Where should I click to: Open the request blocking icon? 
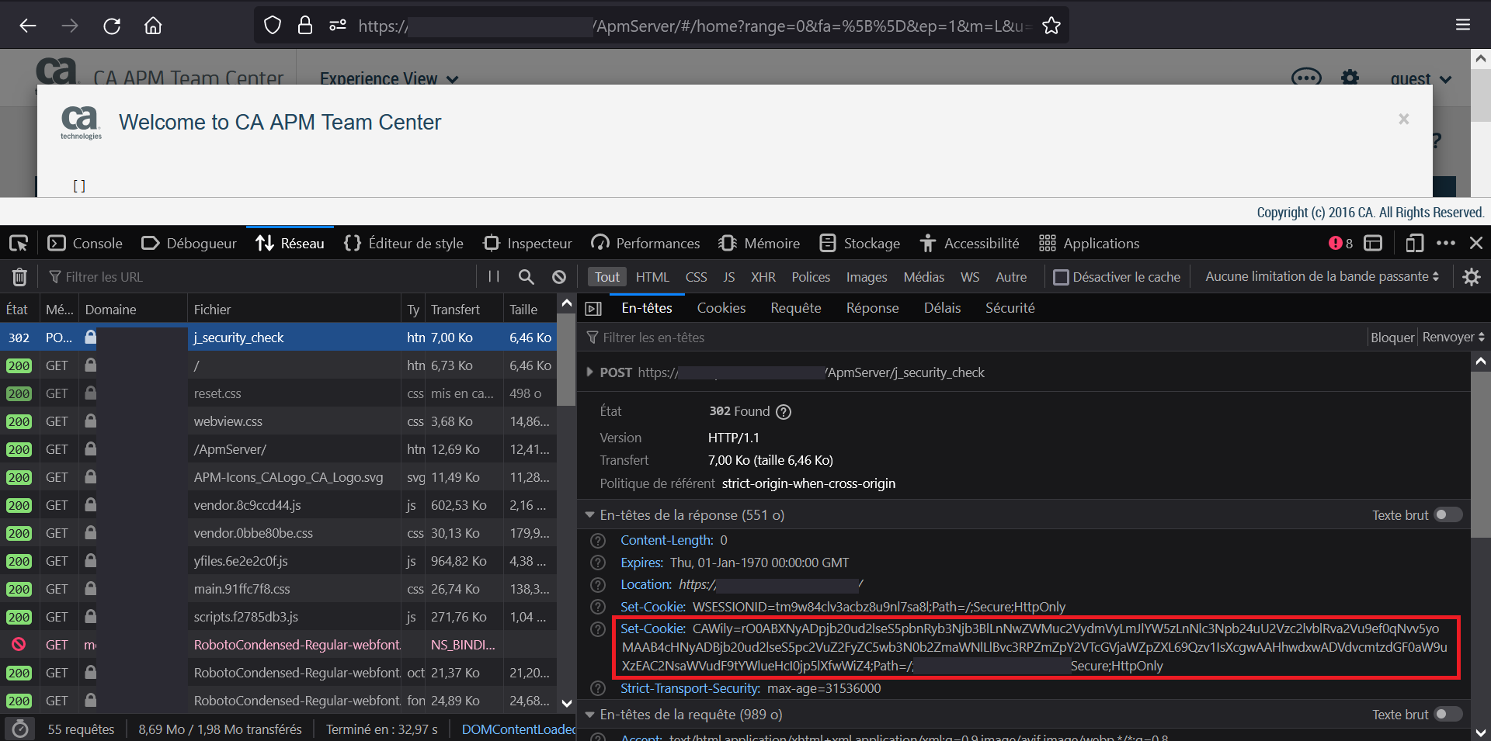pyautogui.click(x=559, y=277)
